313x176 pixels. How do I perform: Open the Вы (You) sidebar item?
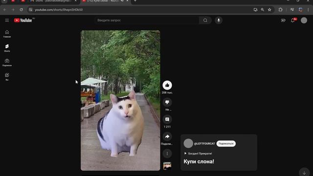tap(7, 77)
